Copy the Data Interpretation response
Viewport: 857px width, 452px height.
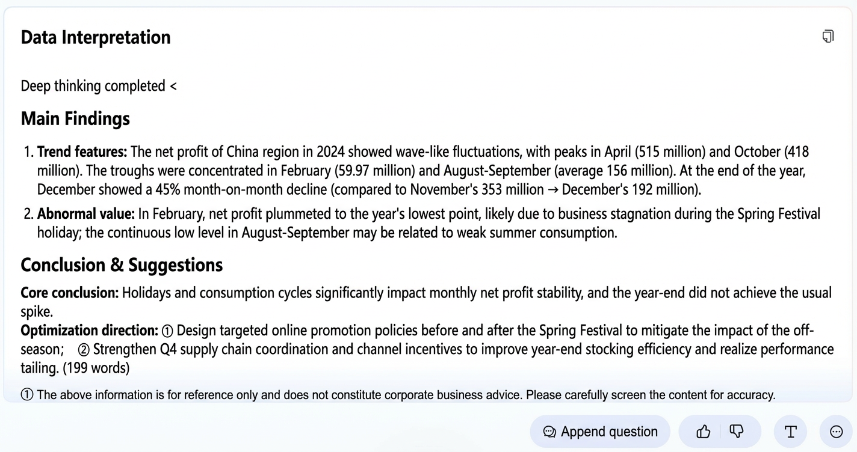pos(828,37)
